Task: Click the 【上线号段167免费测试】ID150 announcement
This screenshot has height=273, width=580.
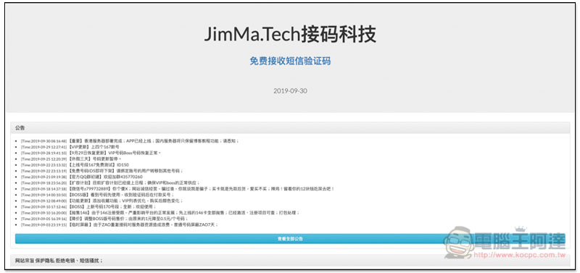Action: [75, 165]
